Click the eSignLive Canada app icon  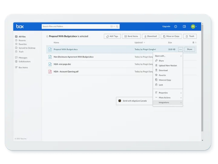[120, 101]
